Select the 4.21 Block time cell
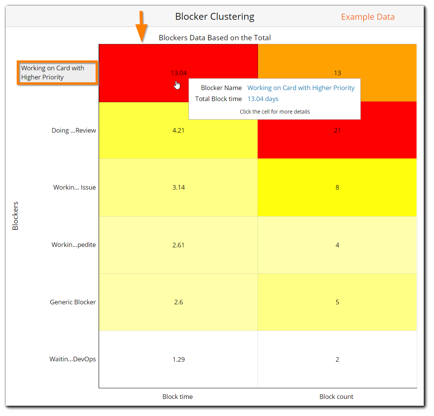Viewport: 434px width, 416px height. pos(178,130)
